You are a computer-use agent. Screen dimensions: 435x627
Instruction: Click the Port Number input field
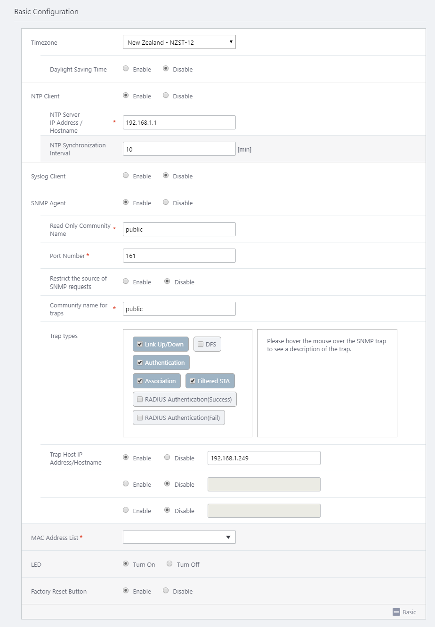[179, 256]
